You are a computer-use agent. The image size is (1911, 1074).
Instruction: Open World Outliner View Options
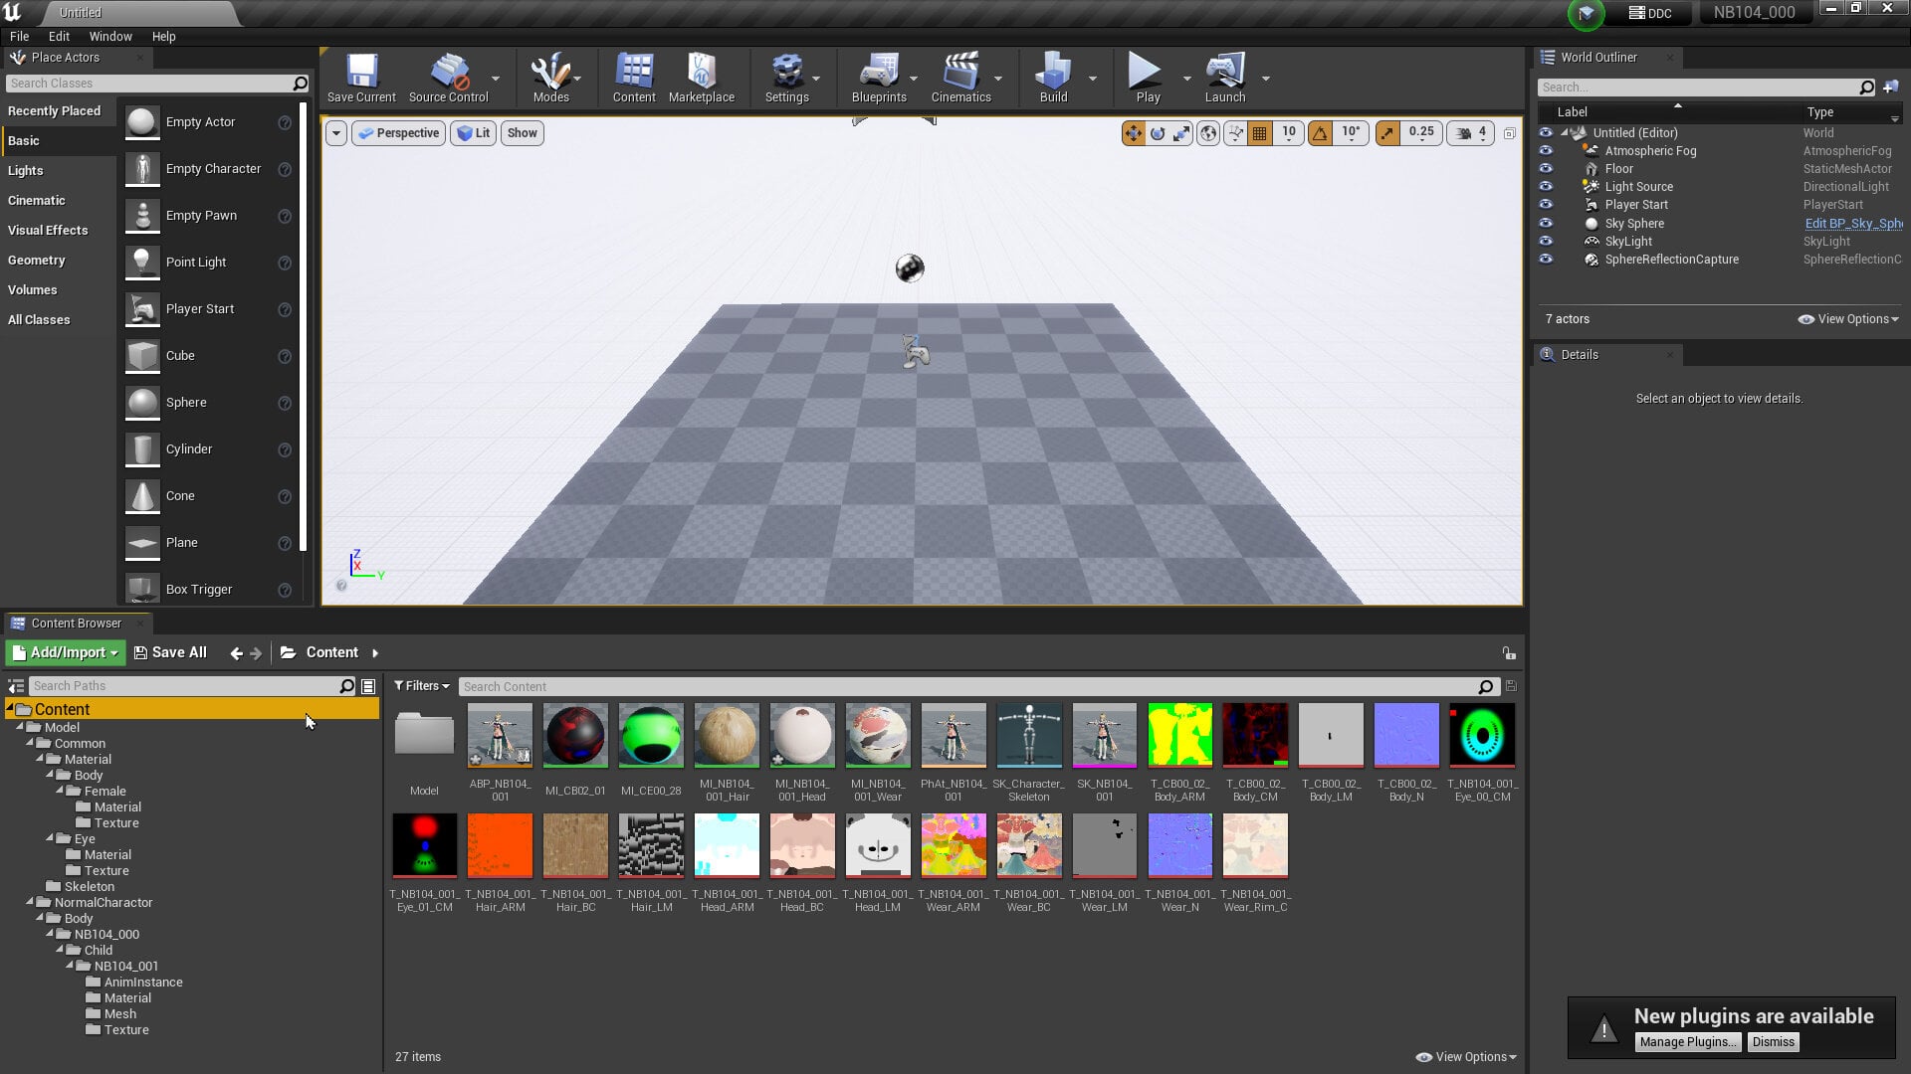coord(1848,319)
